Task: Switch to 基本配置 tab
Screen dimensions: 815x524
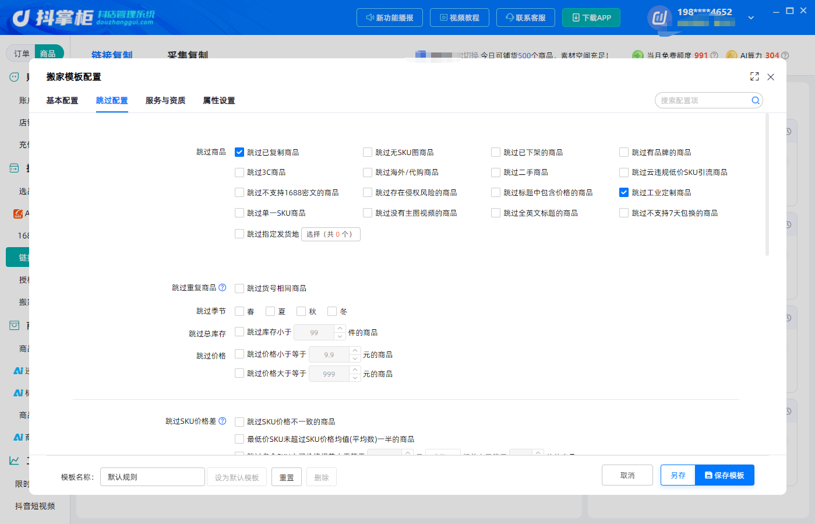Action: (62, 100)
